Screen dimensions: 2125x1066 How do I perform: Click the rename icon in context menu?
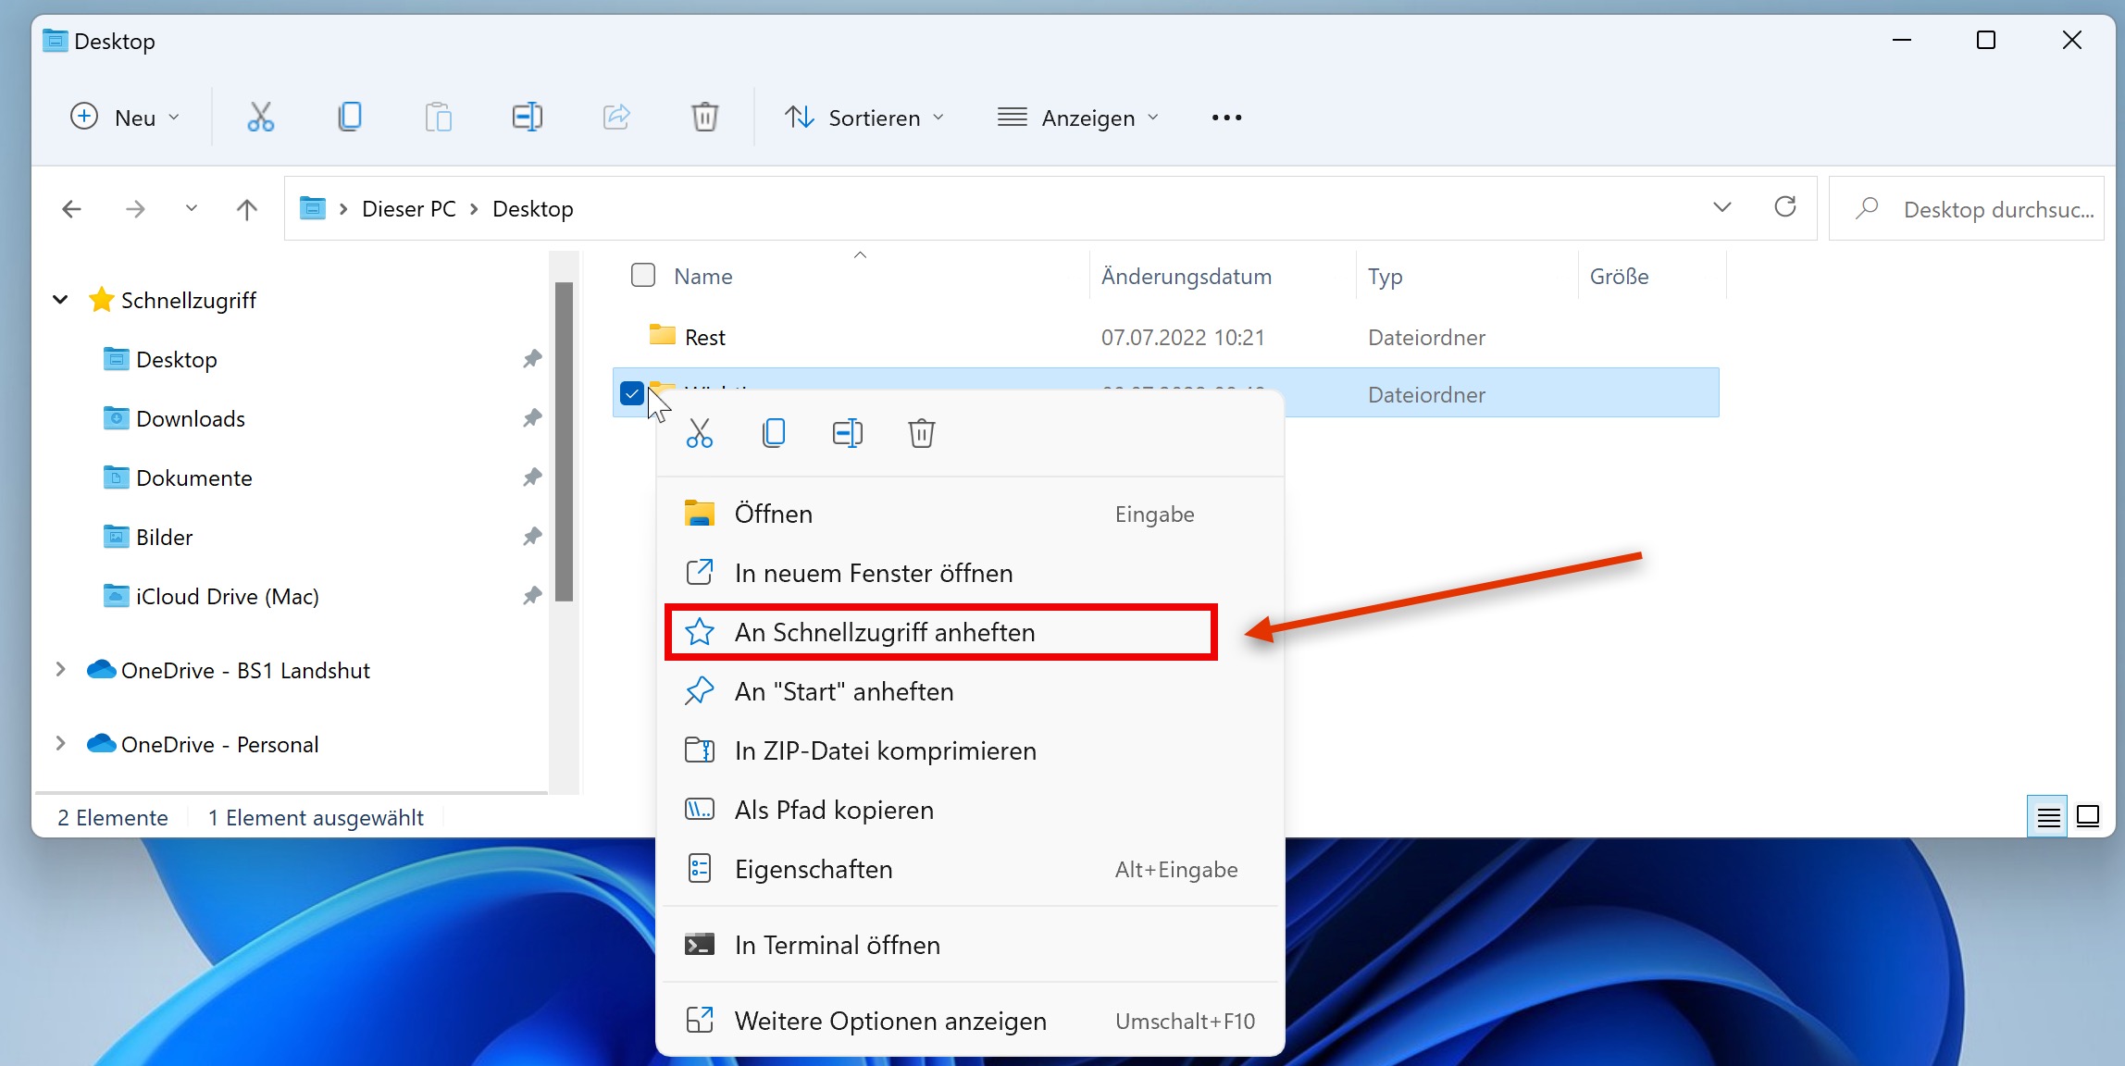pyautogui.click(x=847, y=433)
